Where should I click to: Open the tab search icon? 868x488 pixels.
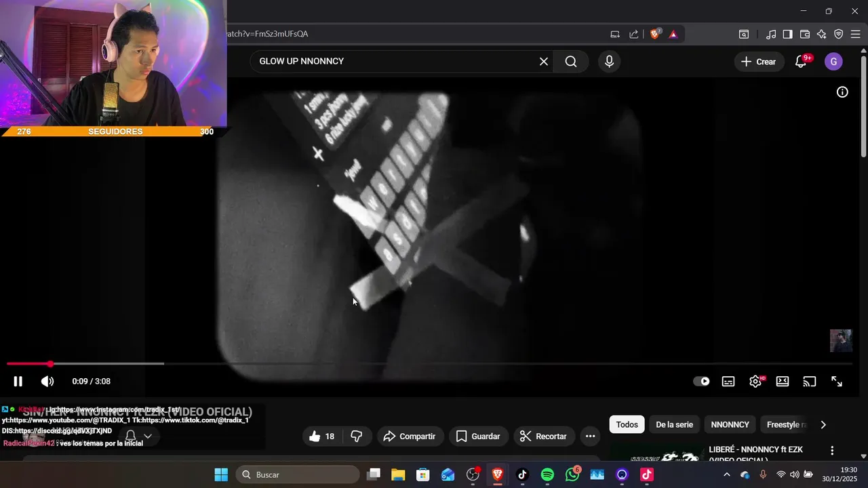point(744,34)
